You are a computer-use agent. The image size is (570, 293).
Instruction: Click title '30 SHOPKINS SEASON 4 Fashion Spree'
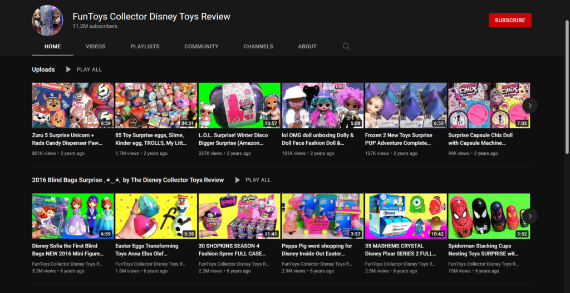click(x=232, y=250)
